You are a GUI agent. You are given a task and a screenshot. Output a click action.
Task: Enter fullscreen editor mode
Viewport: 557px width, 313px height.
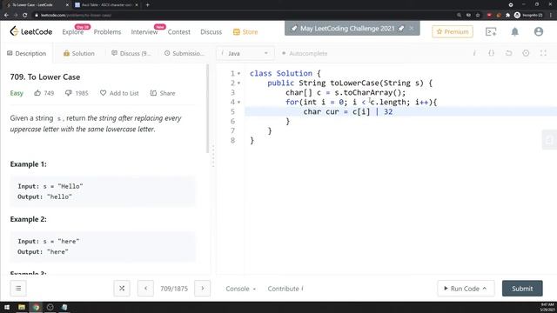543,53
